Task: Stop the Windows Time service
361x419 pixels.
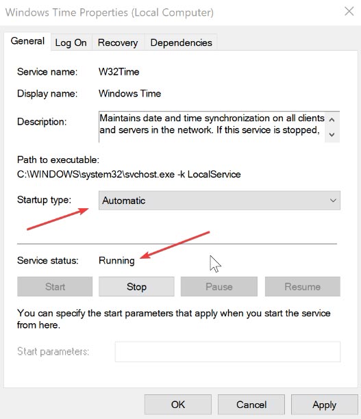Action: 136,287
